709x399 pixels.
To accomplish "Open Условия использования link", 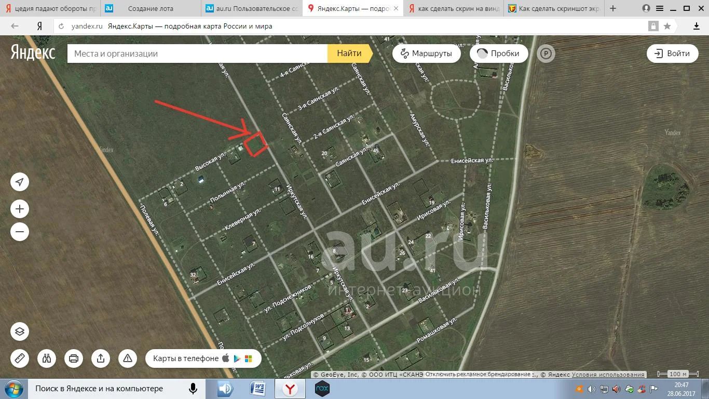I will pos(608,375).
